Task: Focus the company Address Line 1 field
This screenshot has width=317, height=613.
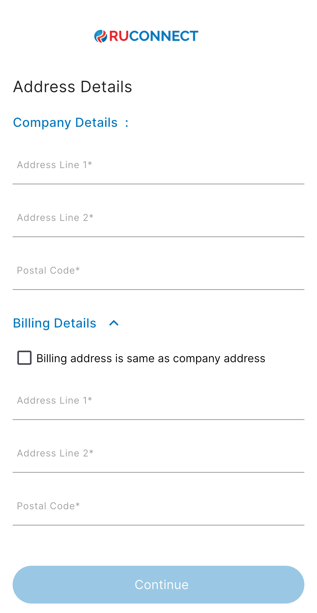Action: coord(158,165)
